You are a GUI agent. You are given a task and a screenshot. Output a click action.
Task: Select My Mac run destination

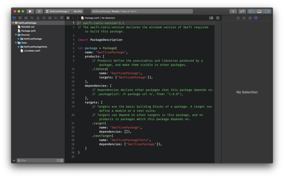[x=76, y=11]
